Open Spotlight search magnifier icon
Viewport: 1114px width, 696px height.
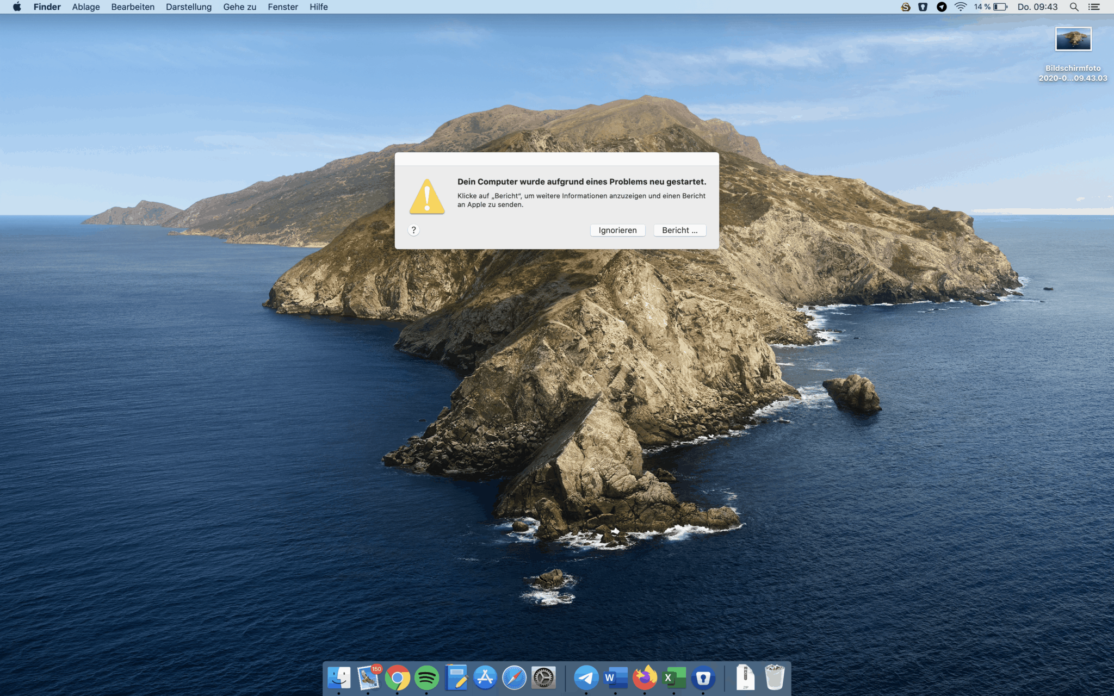point(1074,7)
